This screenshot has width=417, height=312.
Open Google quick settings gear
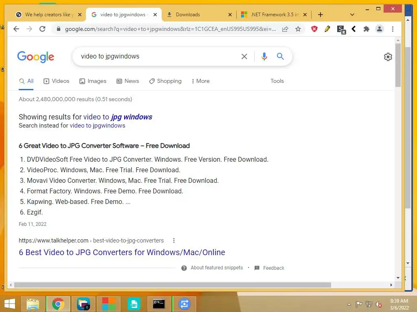pos(388,57)
